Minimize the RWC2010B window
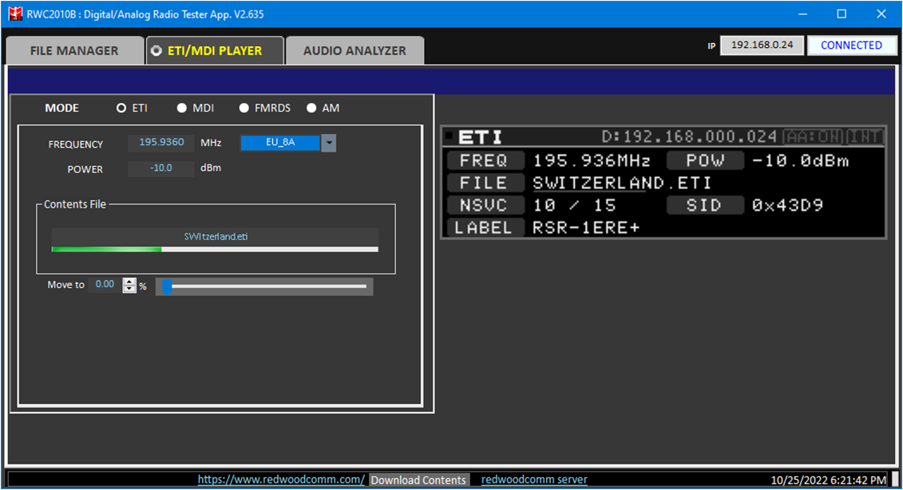 (x=802, y=14)
